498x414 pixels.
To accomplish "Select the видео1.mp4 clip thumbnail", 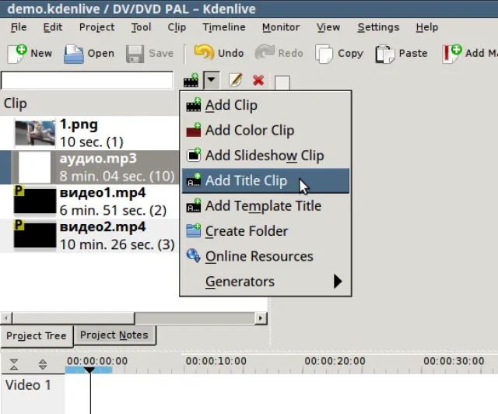I will point(35,202).
